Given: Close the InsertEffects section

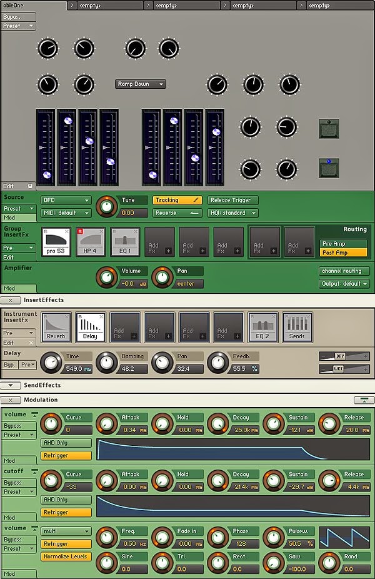Looking at the screenshot, I should click(11, 300).
